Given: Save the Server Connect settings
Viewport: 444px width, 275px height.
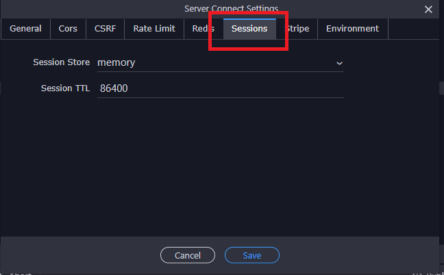Looking at the screenshot, I should [252, 255].
